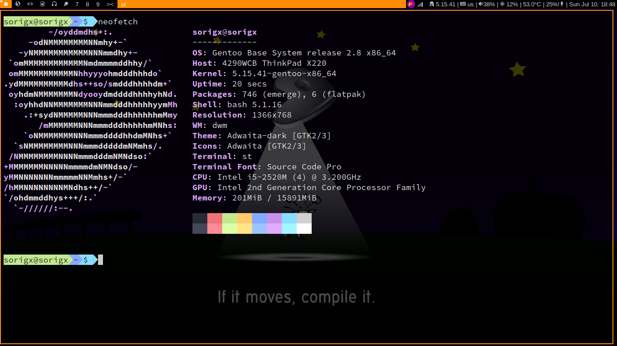Click the cyan top-row color swatch

[289, 218]
